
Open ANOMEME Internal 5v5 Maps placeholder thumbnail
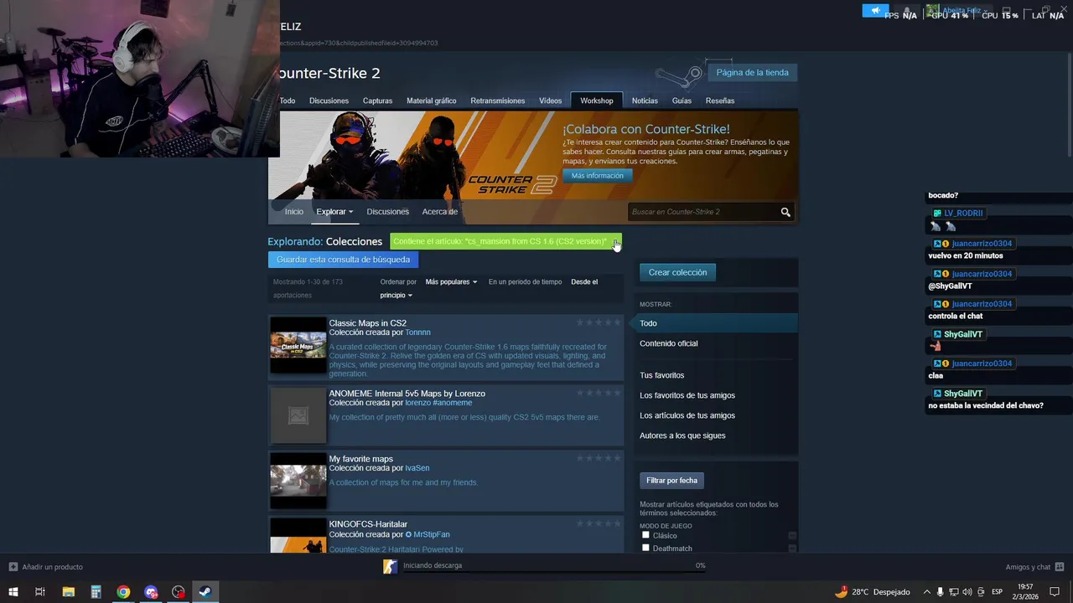298,415
